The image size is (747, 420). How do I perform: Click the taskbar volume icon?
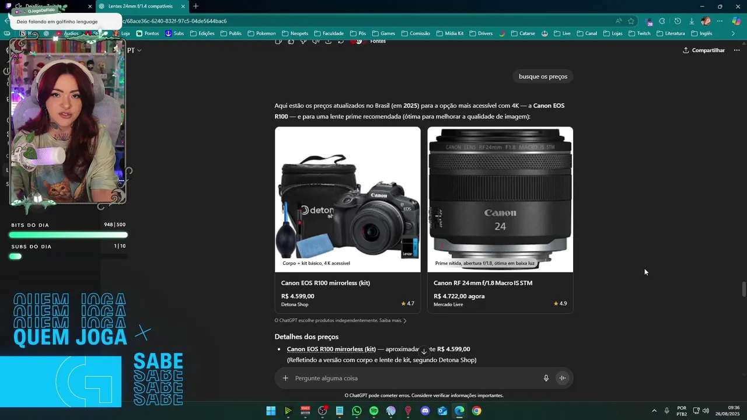tap(706, 411)
